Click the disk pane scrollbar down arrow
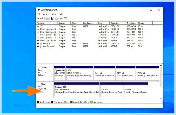This screenshot has width=176, height=115. [x=161, y=99]
